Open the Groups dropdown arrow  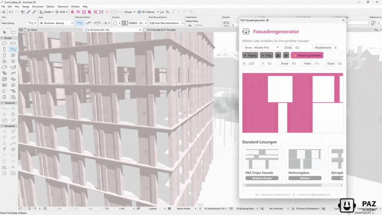[x=134, y=12]
